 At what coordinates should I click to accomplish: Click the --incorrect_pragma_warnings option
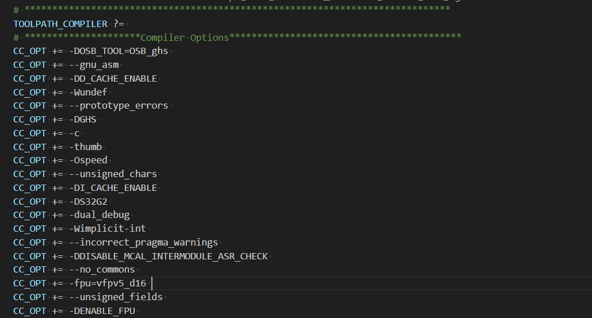tap(143, 242)
